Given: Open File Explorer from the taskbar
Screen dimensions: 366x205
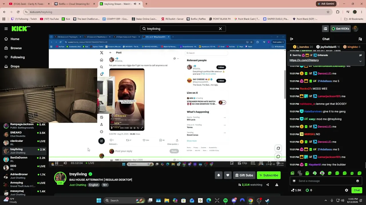Looking at the screenshot, I should click(167, 200).
